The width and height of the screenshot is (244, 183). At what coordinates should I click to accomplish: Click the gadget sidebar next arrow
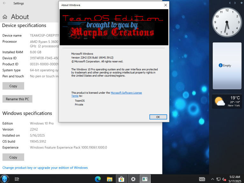pos(235,3)
